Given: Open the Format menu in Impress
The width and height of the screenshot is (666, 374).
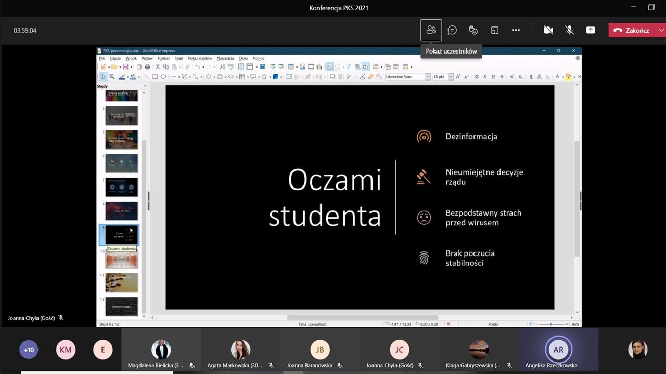Looking at the screenshot, I should 164,58.
